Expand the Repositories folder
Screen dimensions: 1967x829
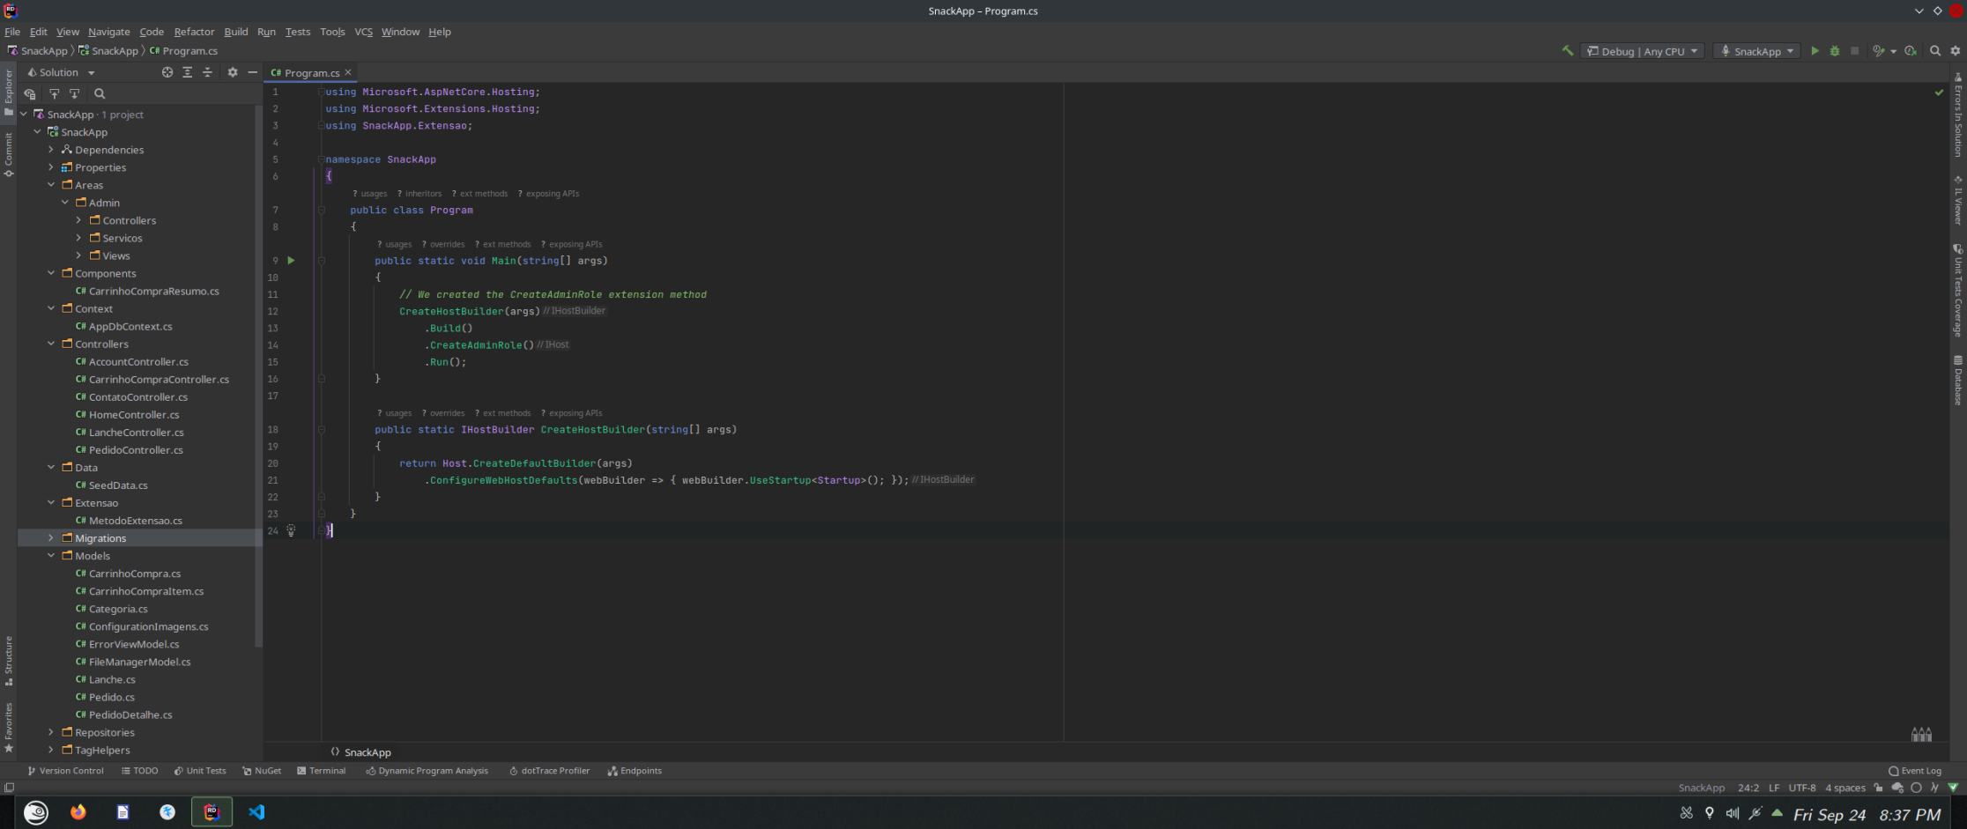coord(51,732)
